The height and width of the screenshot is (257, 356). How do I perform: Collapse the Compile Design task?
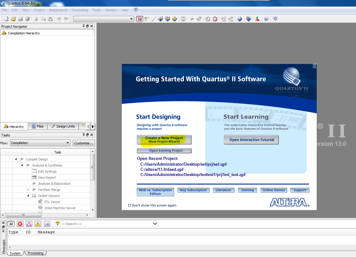point(16,159)
